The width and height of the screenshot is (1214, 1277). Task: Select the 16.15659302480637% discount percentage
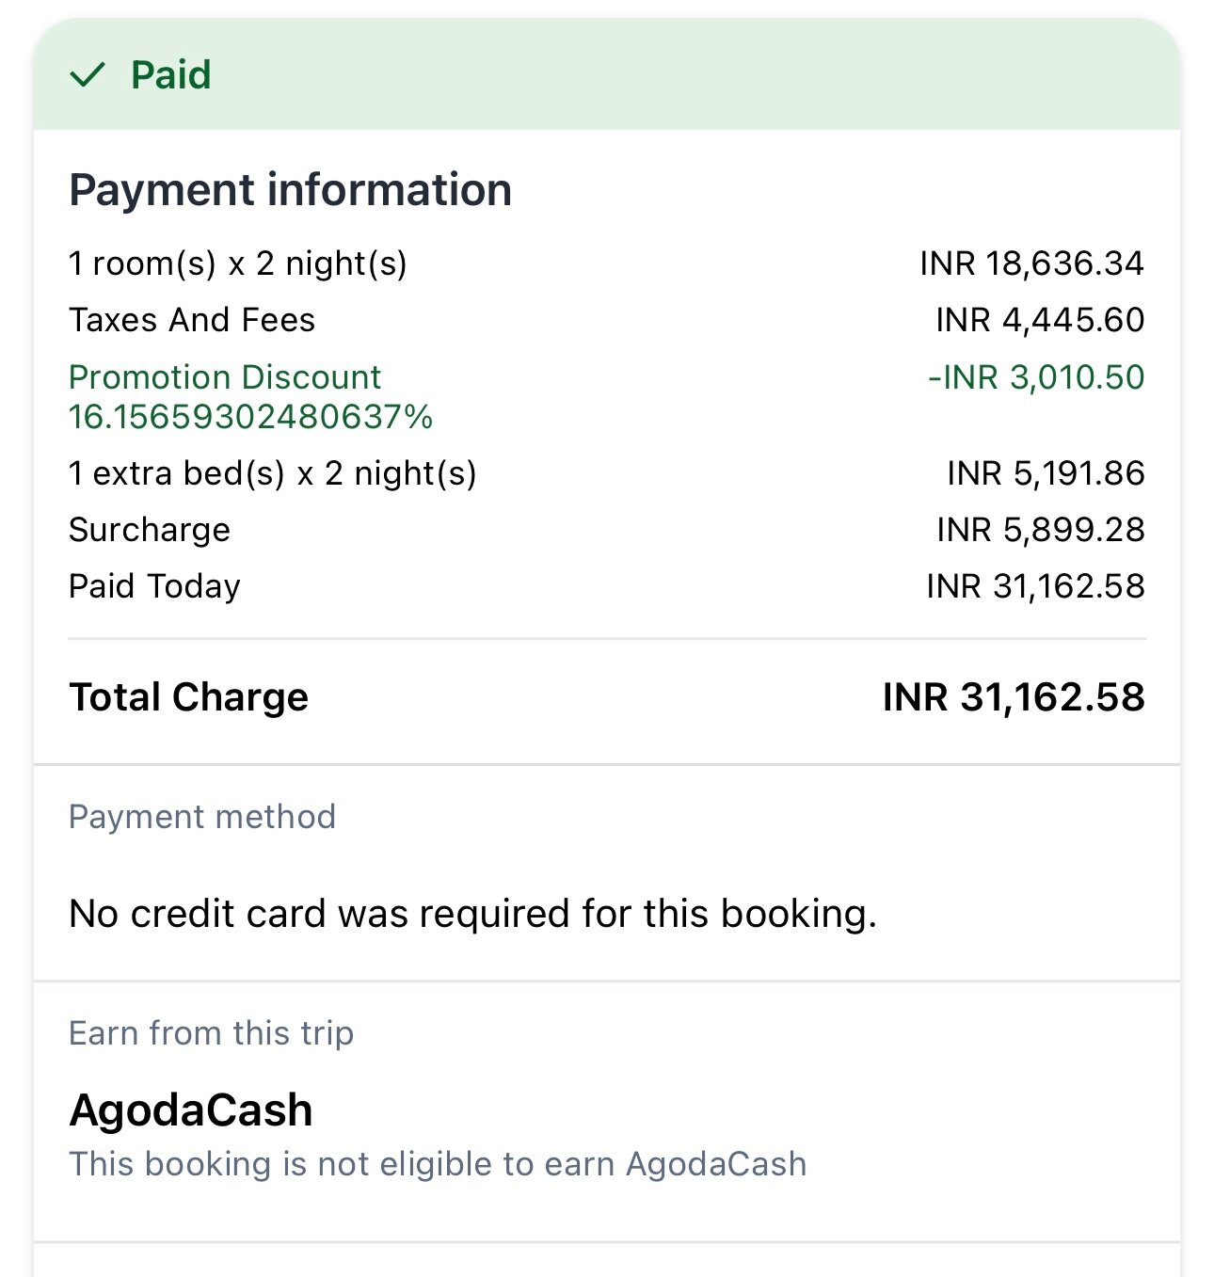(250, 417)
